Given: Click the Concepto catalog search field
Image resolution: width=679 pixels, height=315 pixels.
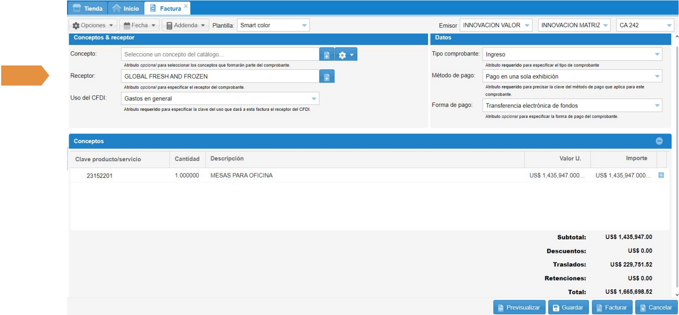Looking at the screenshot, I should tap(220, 55).
